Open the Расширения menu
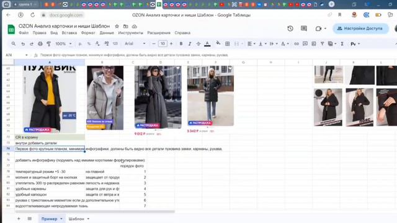 159,33
